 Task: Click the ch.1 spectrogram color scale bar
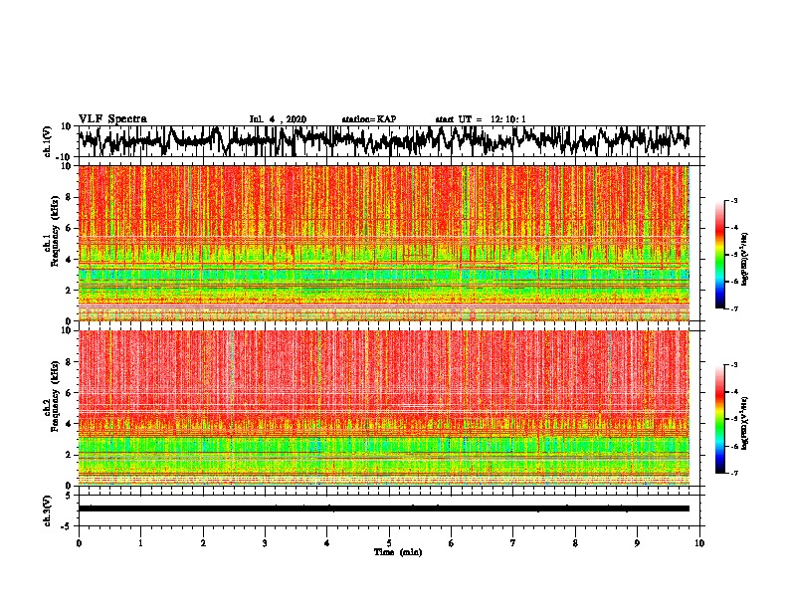719,255
